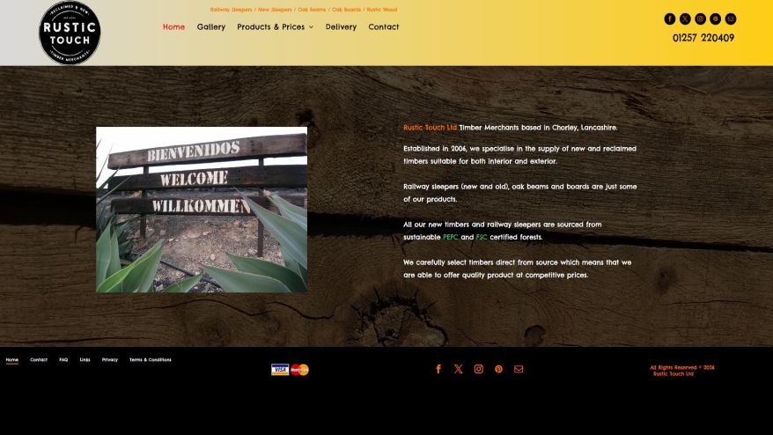Follow the green FSC link
773x435 pixels.
(482, 237)
